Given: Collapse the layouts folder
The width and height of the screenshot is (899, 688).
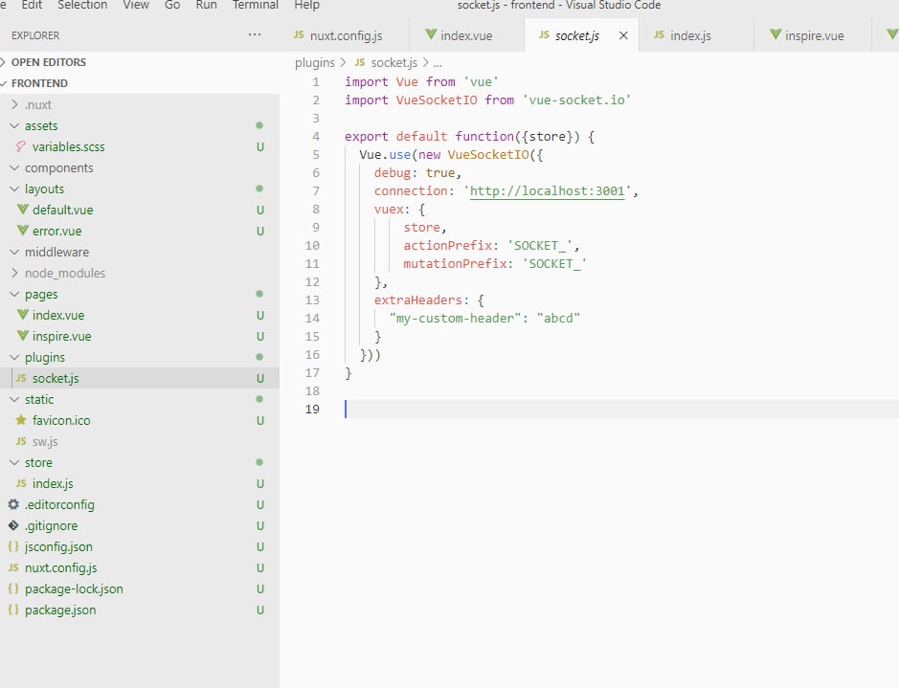Looking at the screenshot, I should (15, 189).
